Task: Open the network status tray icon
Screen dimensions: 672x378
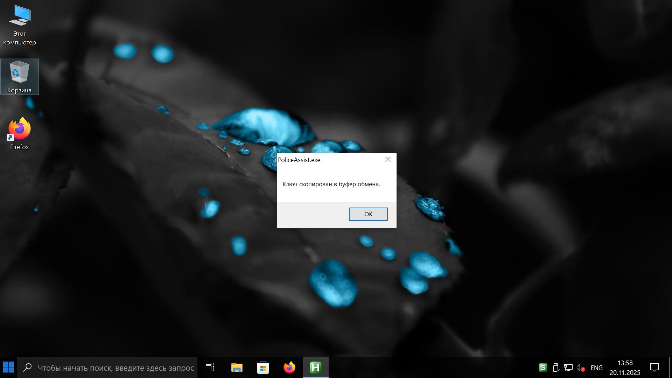Action: (568, 367)
